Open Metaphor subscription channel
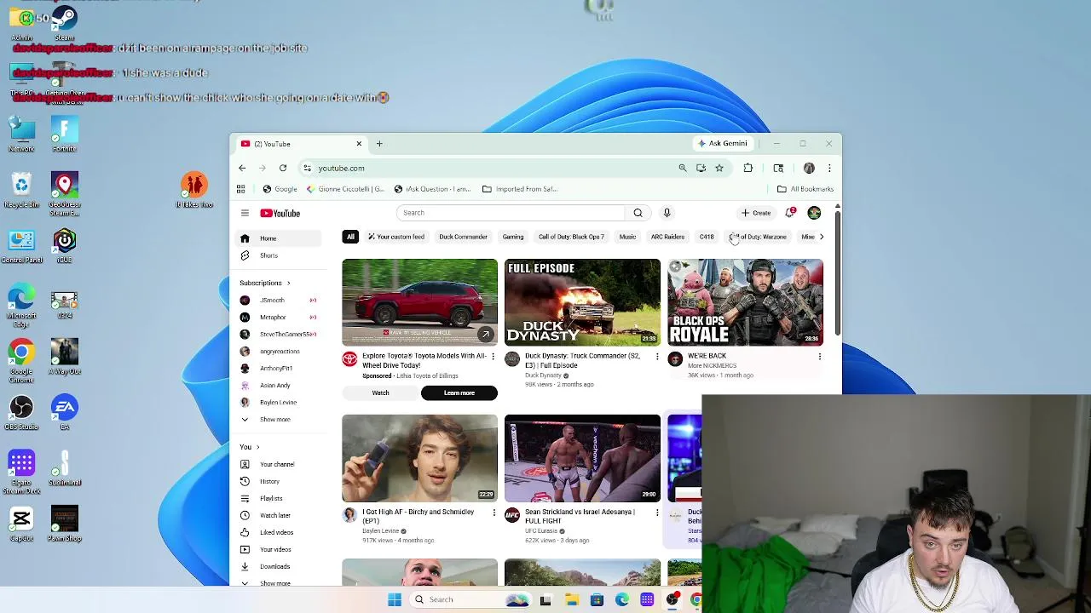The image size is (1091, 613). click(x=279, y=318)
